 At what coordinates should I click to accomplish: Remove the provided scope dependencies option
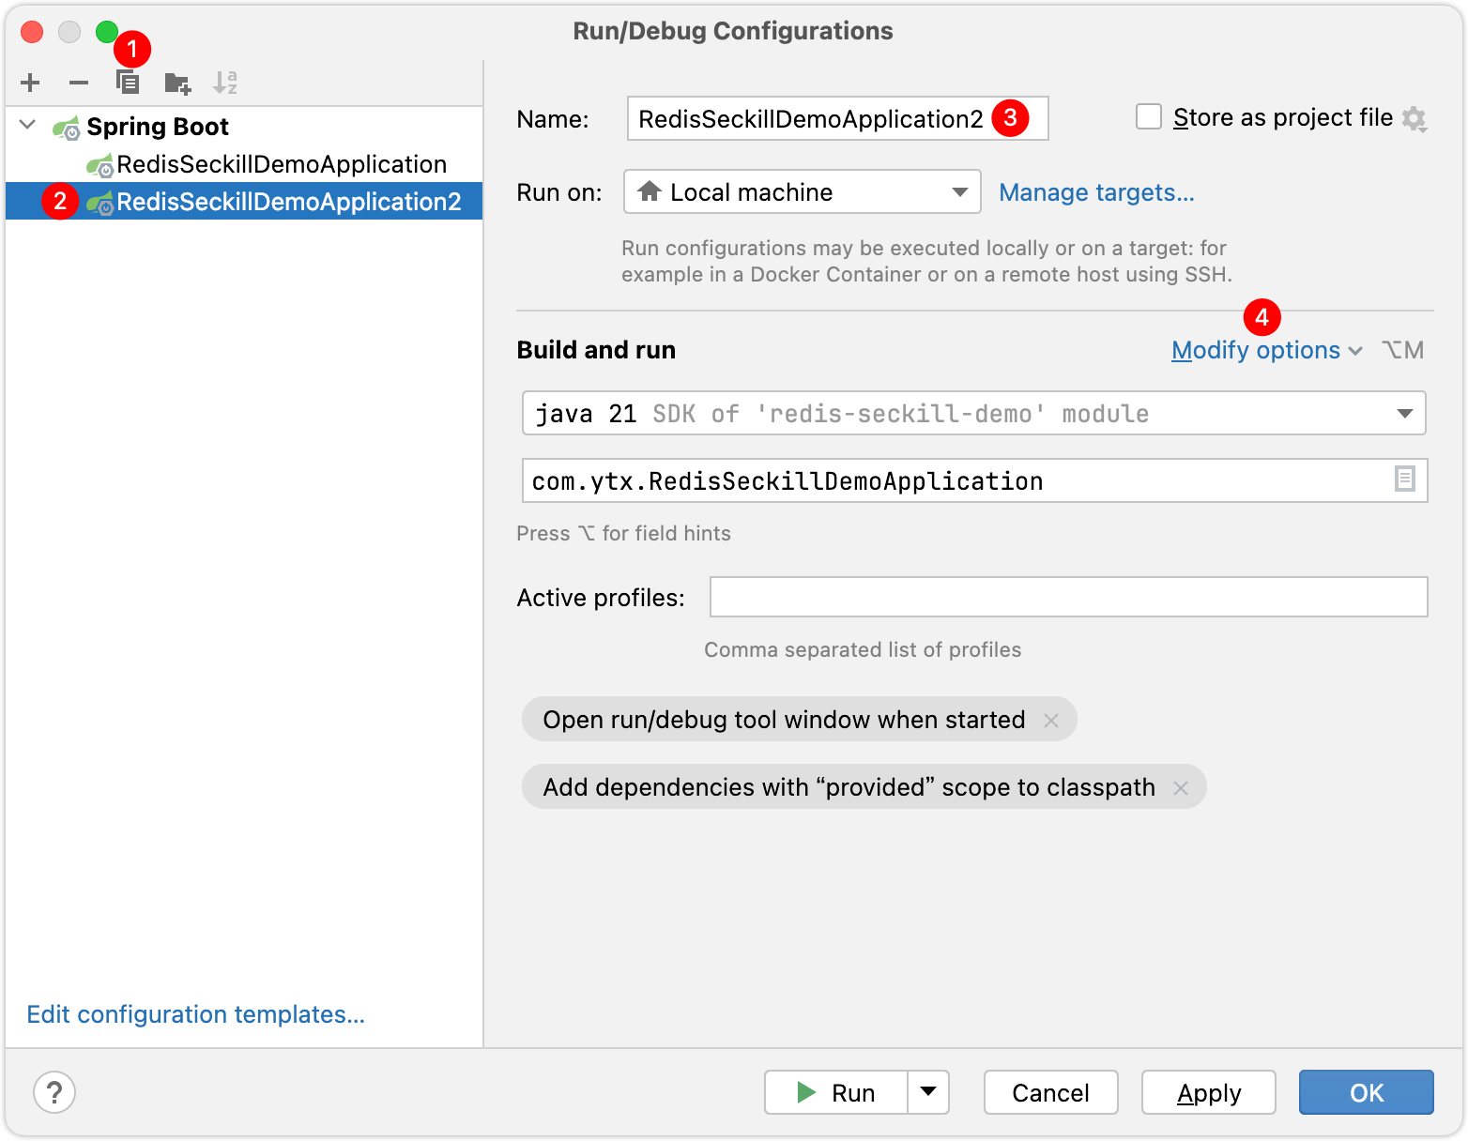(1182, 787)
